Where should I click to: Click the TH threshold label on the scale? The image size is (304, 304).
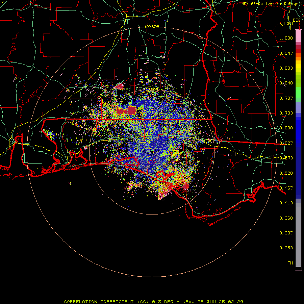pyautogui.click(x=290, y=263)
